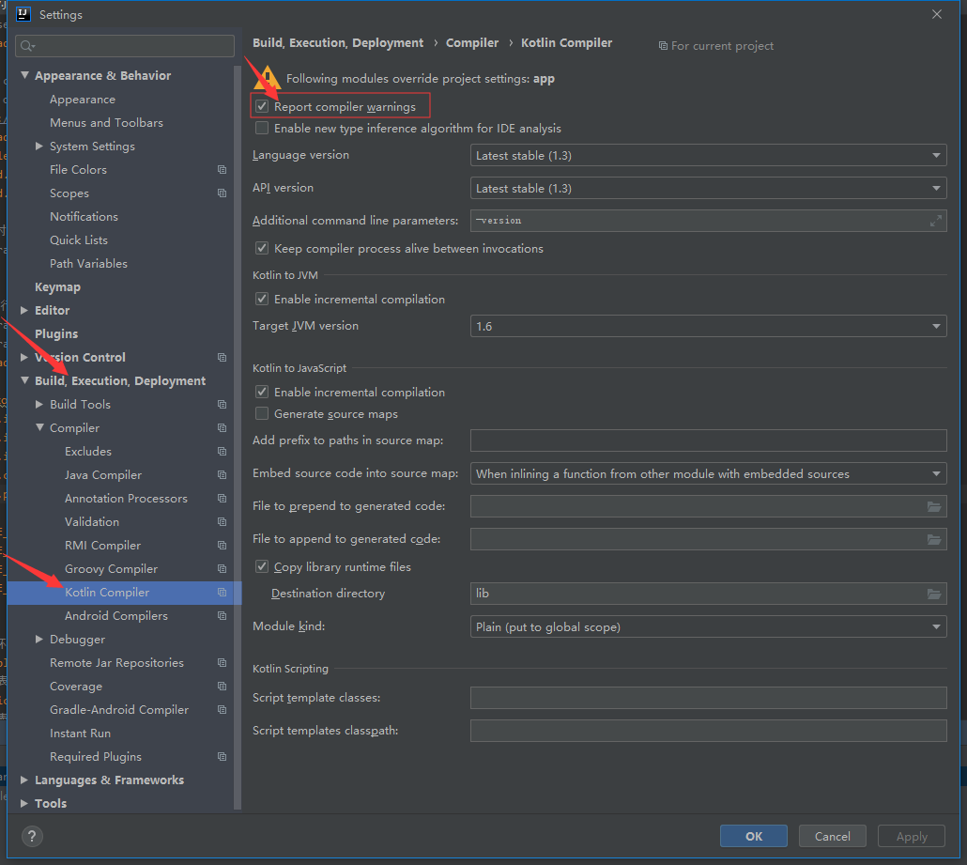The height and width of the screenshot is (865, 967).
Task: Expand the Debugger tree node
Action: 38,640
